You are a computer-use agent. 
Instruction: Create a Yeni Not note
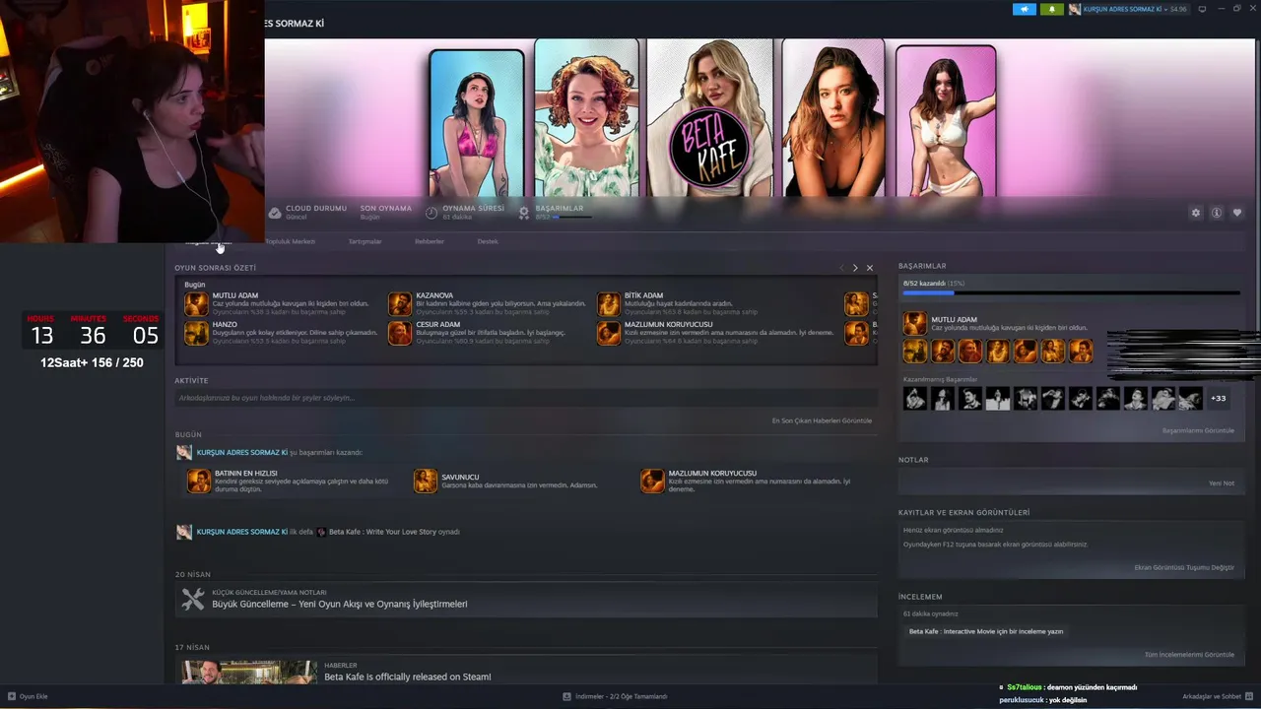[1222, 483]
